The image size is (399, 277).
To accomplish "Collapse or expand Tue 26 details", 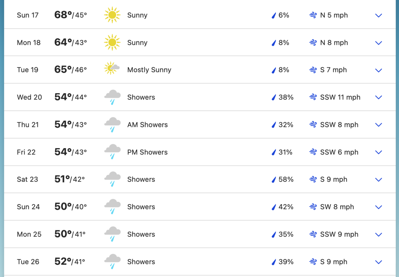I will [378, 262].
